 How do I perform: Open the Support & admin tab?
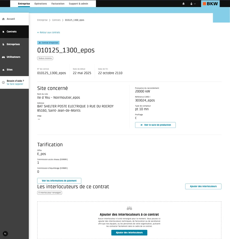[78, 4]
